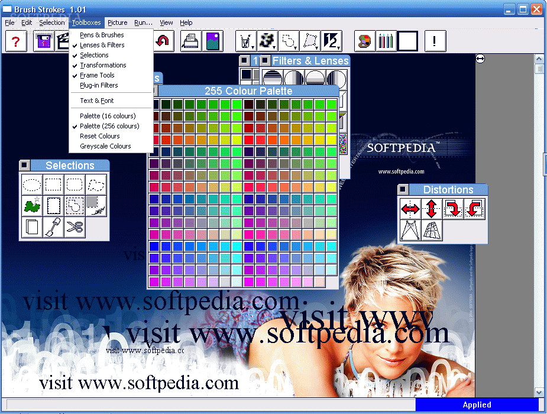The width and height of the screenshot is (547, 414).
Task: Click the landscape picture icon in toolbar
Action: (x=212, y=41)
